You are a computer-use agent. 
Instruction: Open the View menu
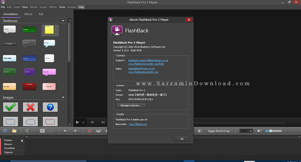25,7
